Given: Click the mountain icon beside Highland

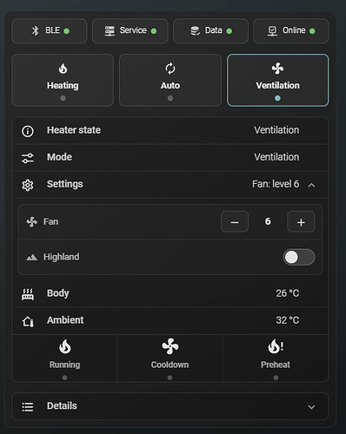Looking at the screenshot, I should click(31, 257).
